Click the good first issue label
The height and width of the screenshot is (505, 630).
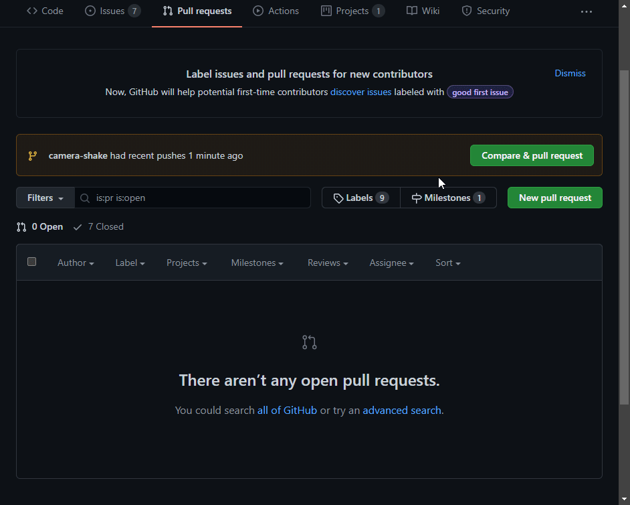click(x=480, y=92)
